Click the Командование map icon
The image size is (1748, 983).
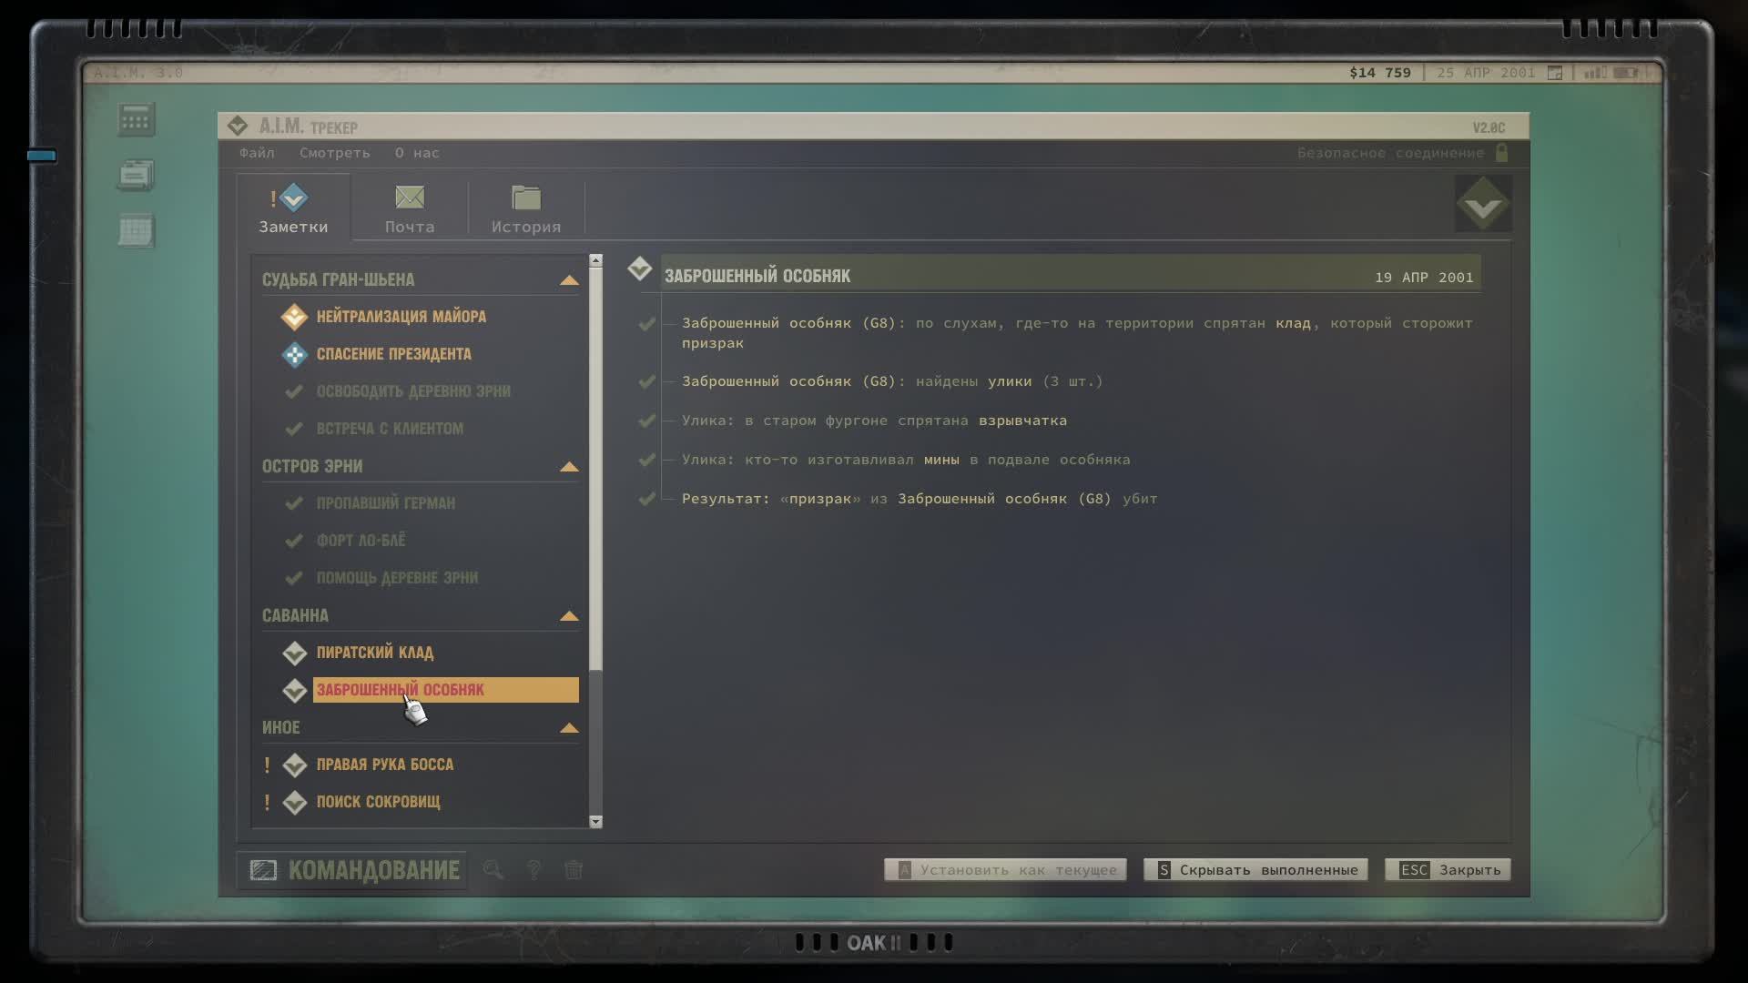click(x=263, y=870)
